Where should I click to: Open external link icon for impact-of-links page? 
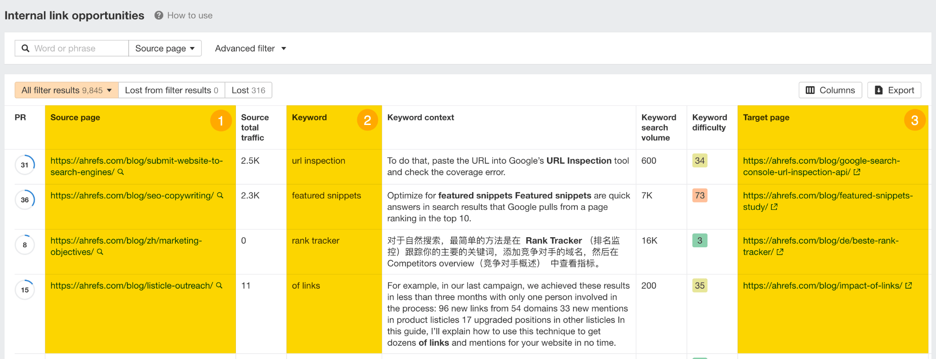point(909,286)
